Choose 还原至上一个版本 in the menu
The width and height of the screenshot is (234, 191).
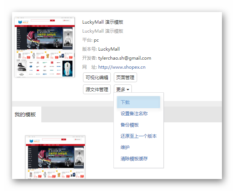[x=139, y=136]
